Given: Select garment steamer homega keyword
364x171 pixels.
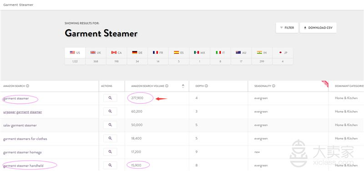Looking at the screenshot, I should 22,152.
